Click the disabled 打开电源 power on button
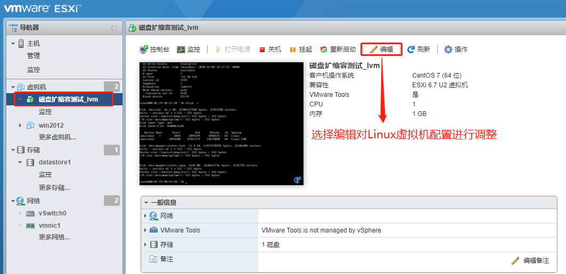 click(233, 49)
